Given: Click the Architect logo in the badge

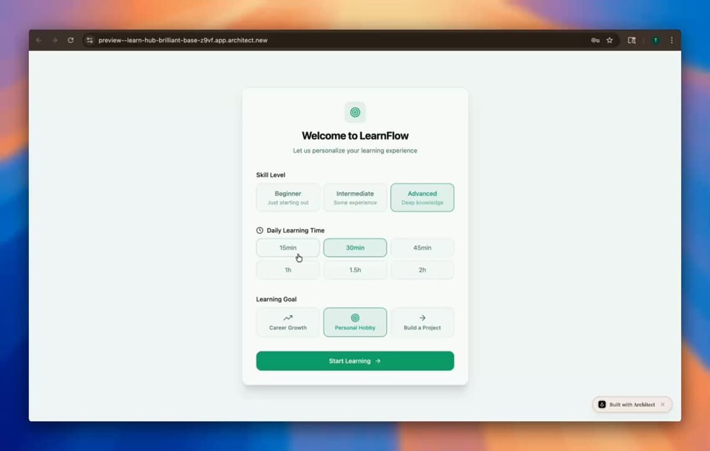Looking at the screenshot, I should coord(602,404).
